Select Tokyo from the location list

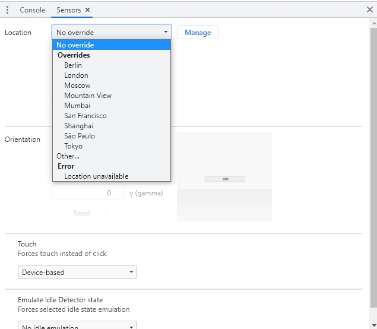(x=73, y=146)
